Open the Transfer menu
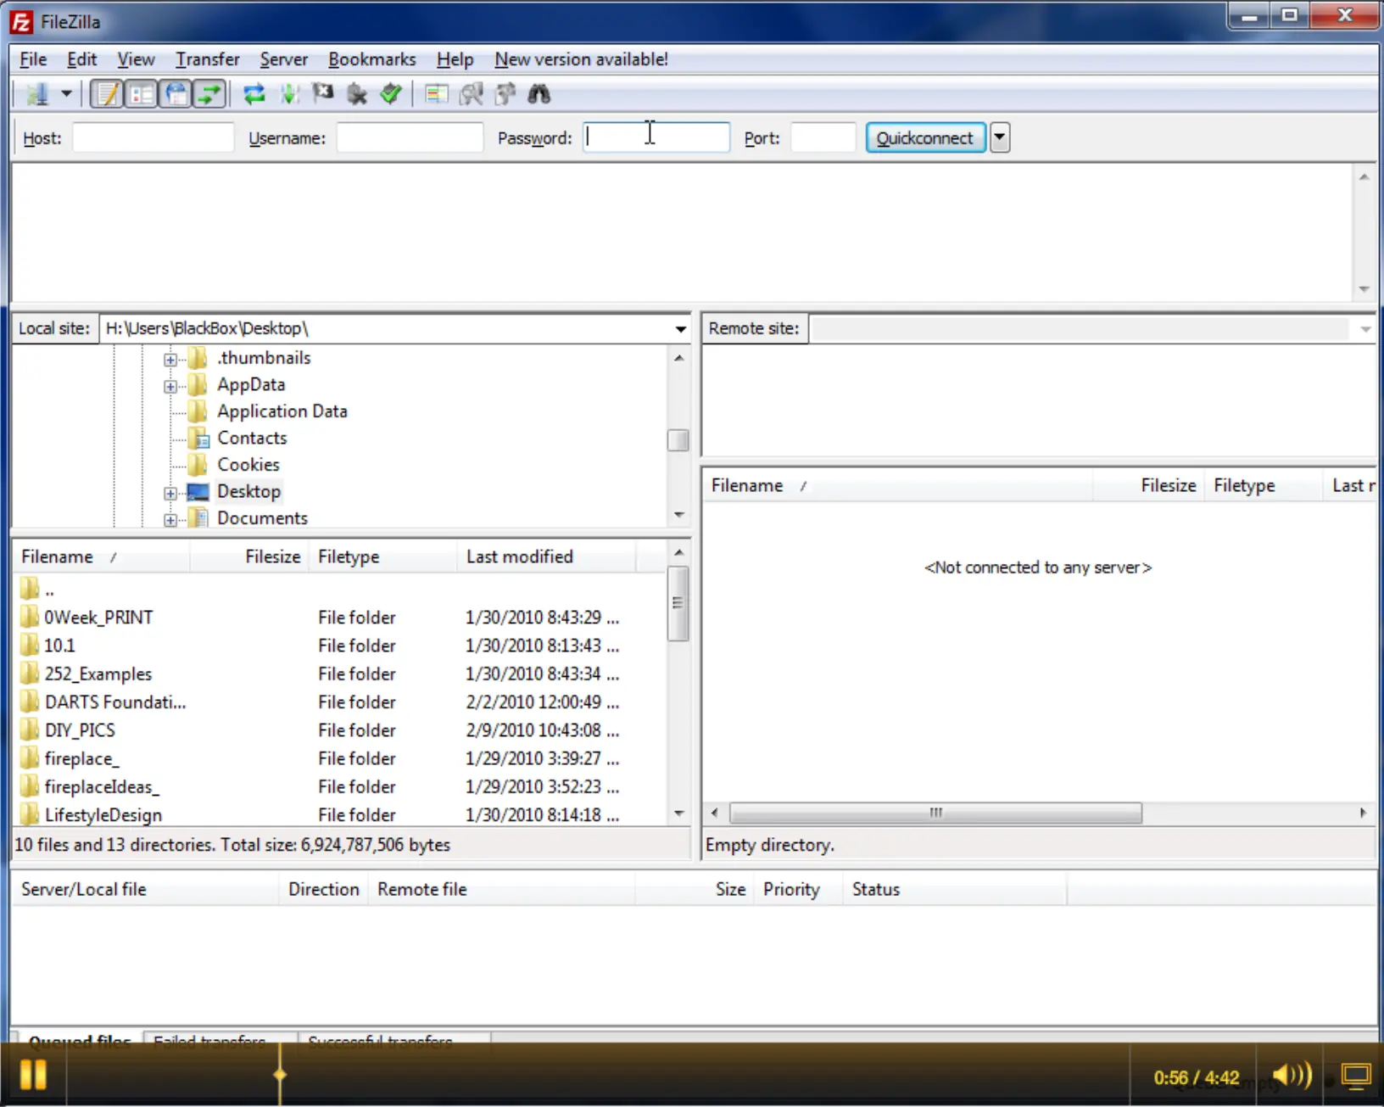 (207, 59)
